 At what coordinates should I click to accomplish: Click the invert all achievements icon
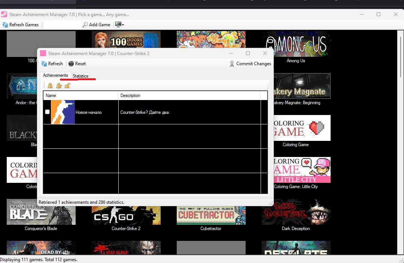click(59, 85)
